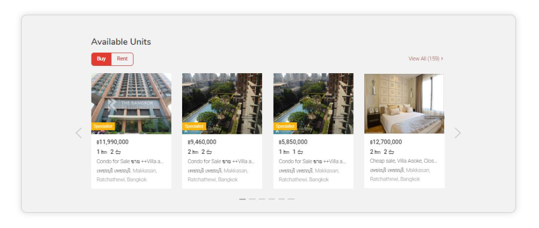Switch listings to Rent
Image resolution: width=539 pixels, height=228 pixels.
pyautogui.click(x=122, y=59)
